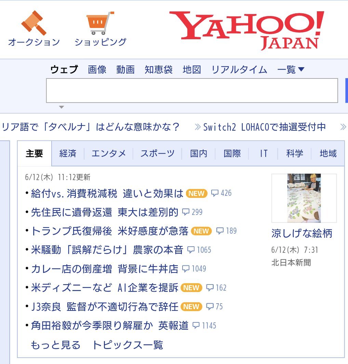Open the もっと見る link
348x364 pixels.
pyautogui.click(x=56, y=345)
